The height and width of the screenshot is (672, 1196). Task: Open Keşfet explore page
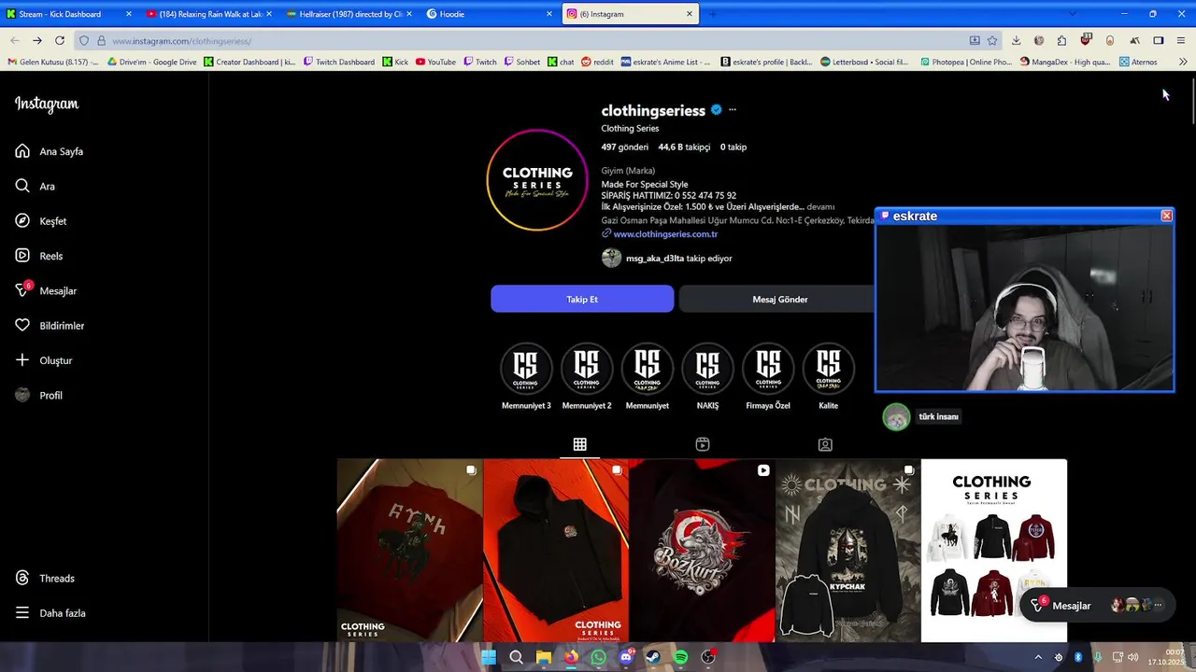pos(41,221)
